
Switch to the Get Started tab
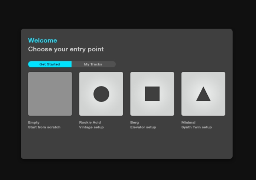[50, 64]
